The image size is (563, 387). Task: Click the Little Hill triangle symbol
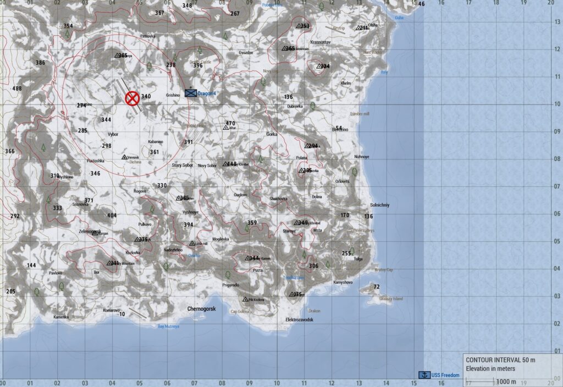(192, 244)
